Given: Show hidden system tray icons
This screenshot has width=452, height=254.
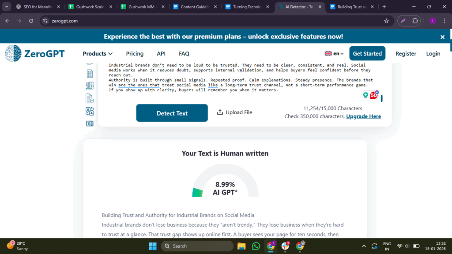Looking at the screenshot, I should [x=364, y=246].
